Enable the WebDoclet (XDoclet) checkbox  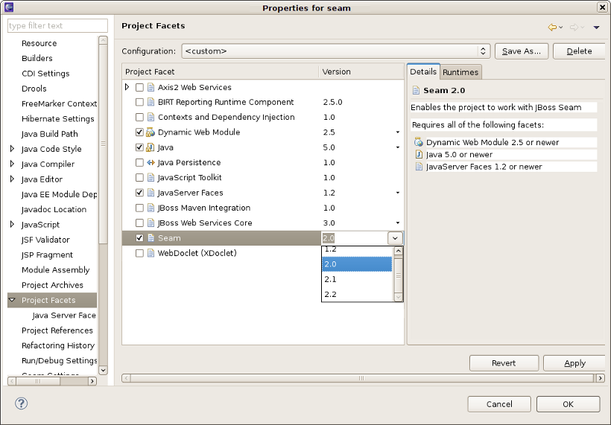click(x=139, y=253)
